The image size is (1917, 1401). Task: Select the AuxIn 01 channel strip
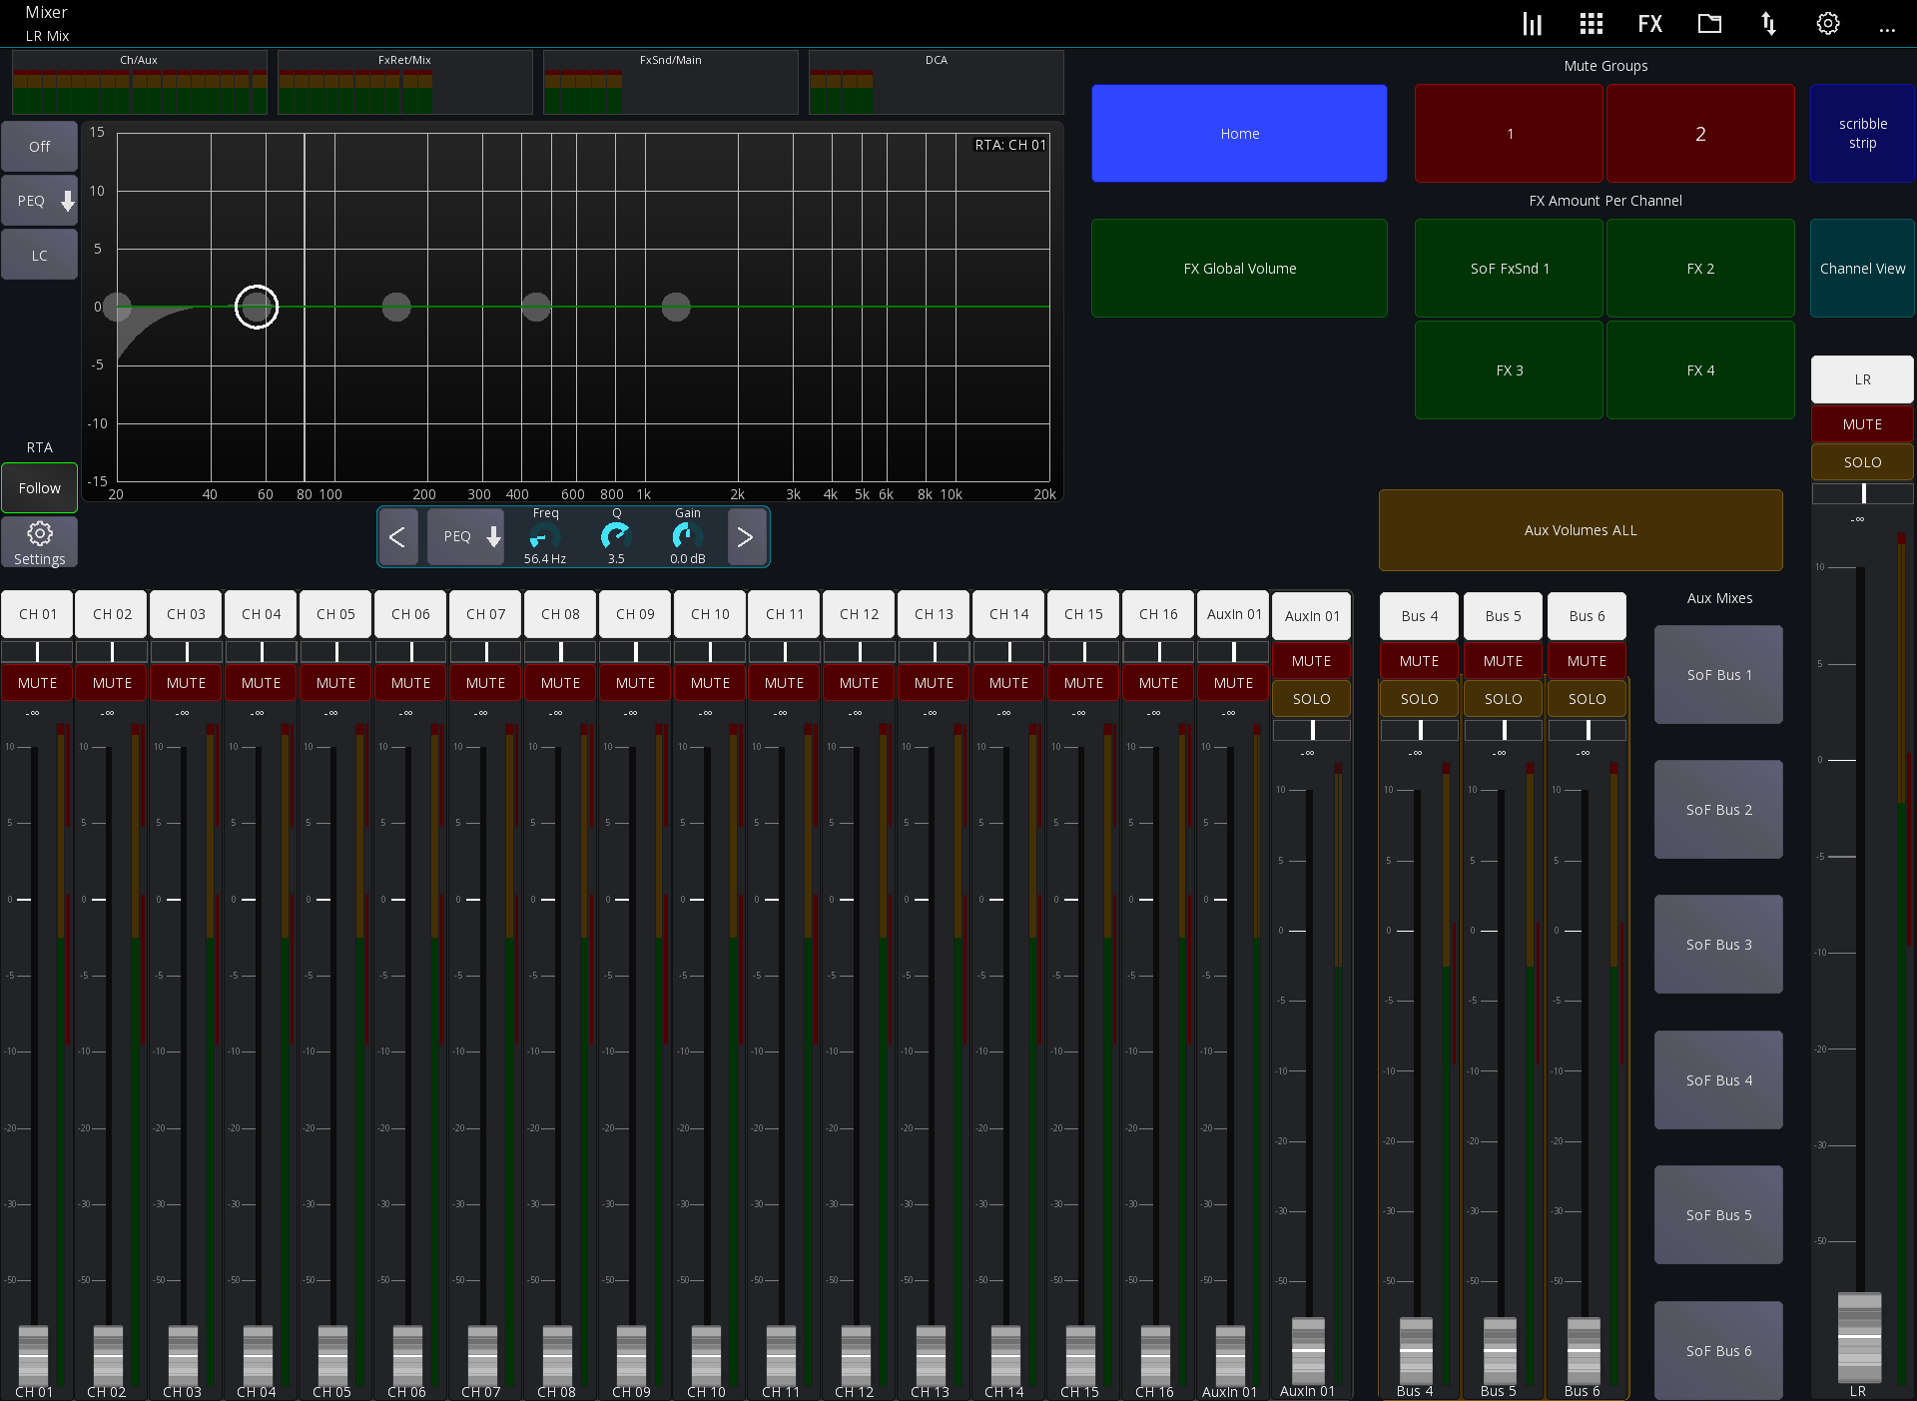click(x=1233, y=615)
